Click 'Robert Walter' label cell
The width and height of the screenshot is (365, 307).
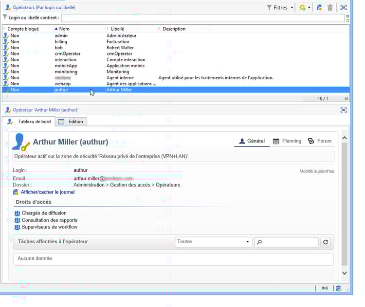(120, 48)
